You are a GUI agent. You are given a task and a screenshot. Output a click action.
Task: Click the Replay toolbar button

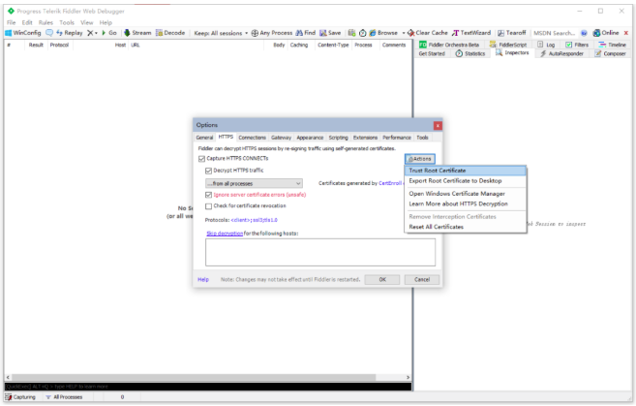pos(70,33)
